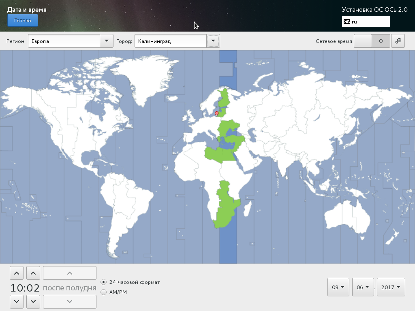This screenshot has width=415, height=311.
Task: Open network time settings gear icon
Action: [x=398, y=41]
